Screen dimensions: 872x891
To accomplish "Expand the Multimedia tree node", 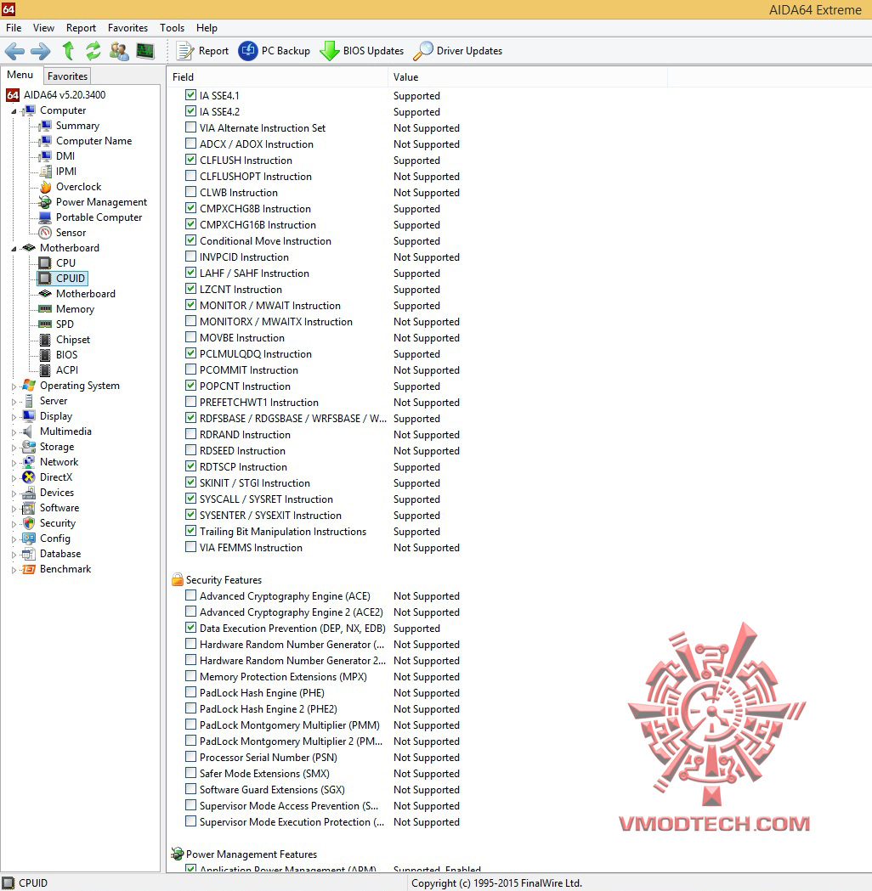I will click(x=14, y=431).
